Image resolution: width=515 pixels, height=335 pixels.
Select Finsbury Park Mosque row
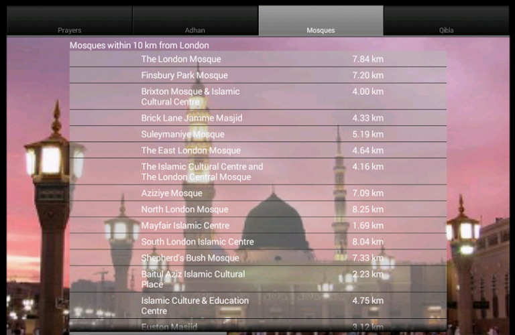coord(257,75)
